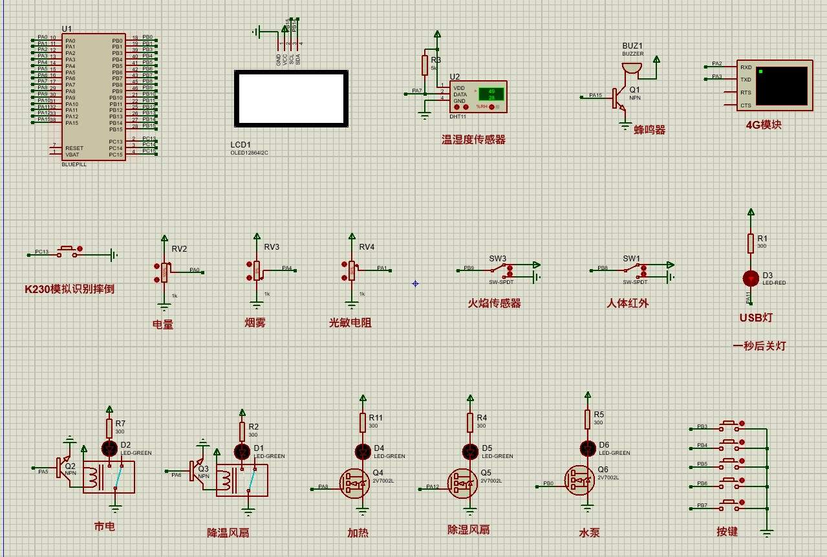
Task: Click the 降温风扇 label
Action: tap(228, 533)
